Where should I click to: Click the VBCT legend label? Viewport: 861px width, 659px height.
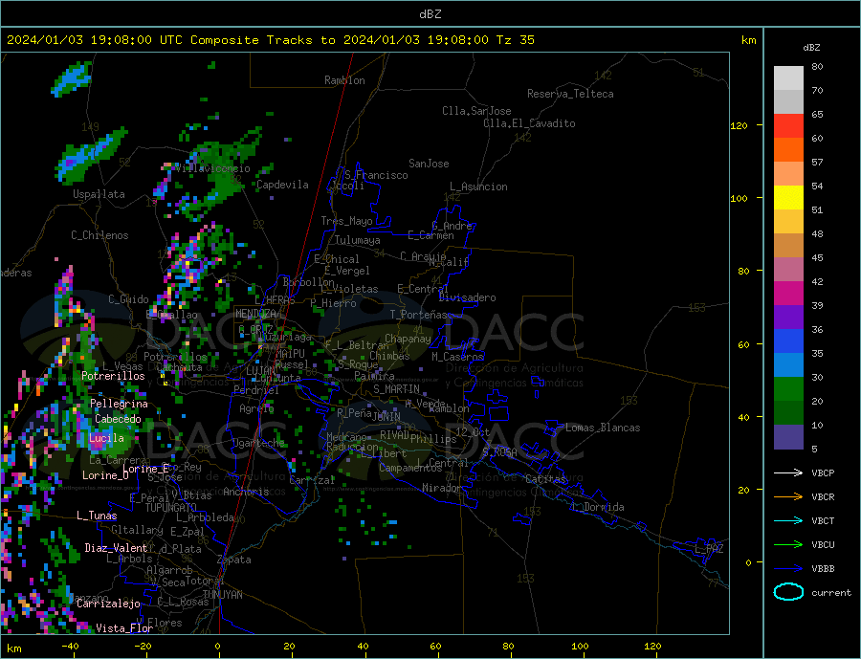pos(823,520)
